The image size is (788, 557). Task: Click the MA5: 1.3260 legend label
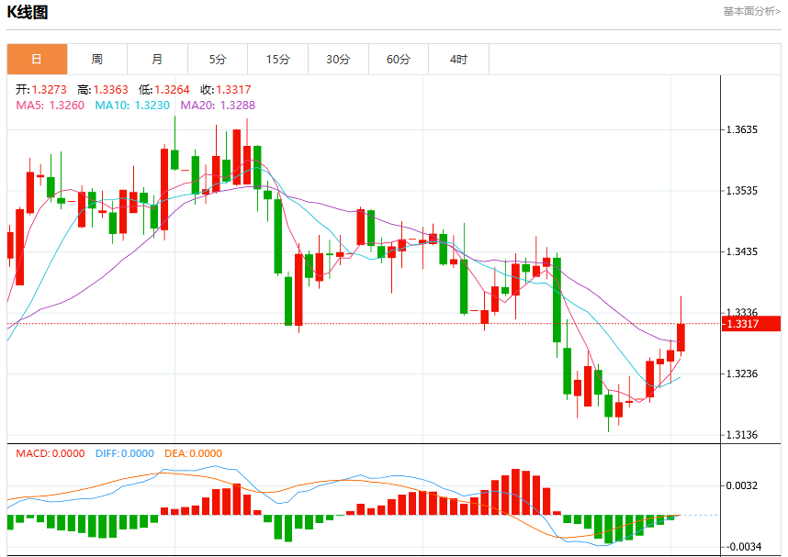click(50, 105)
